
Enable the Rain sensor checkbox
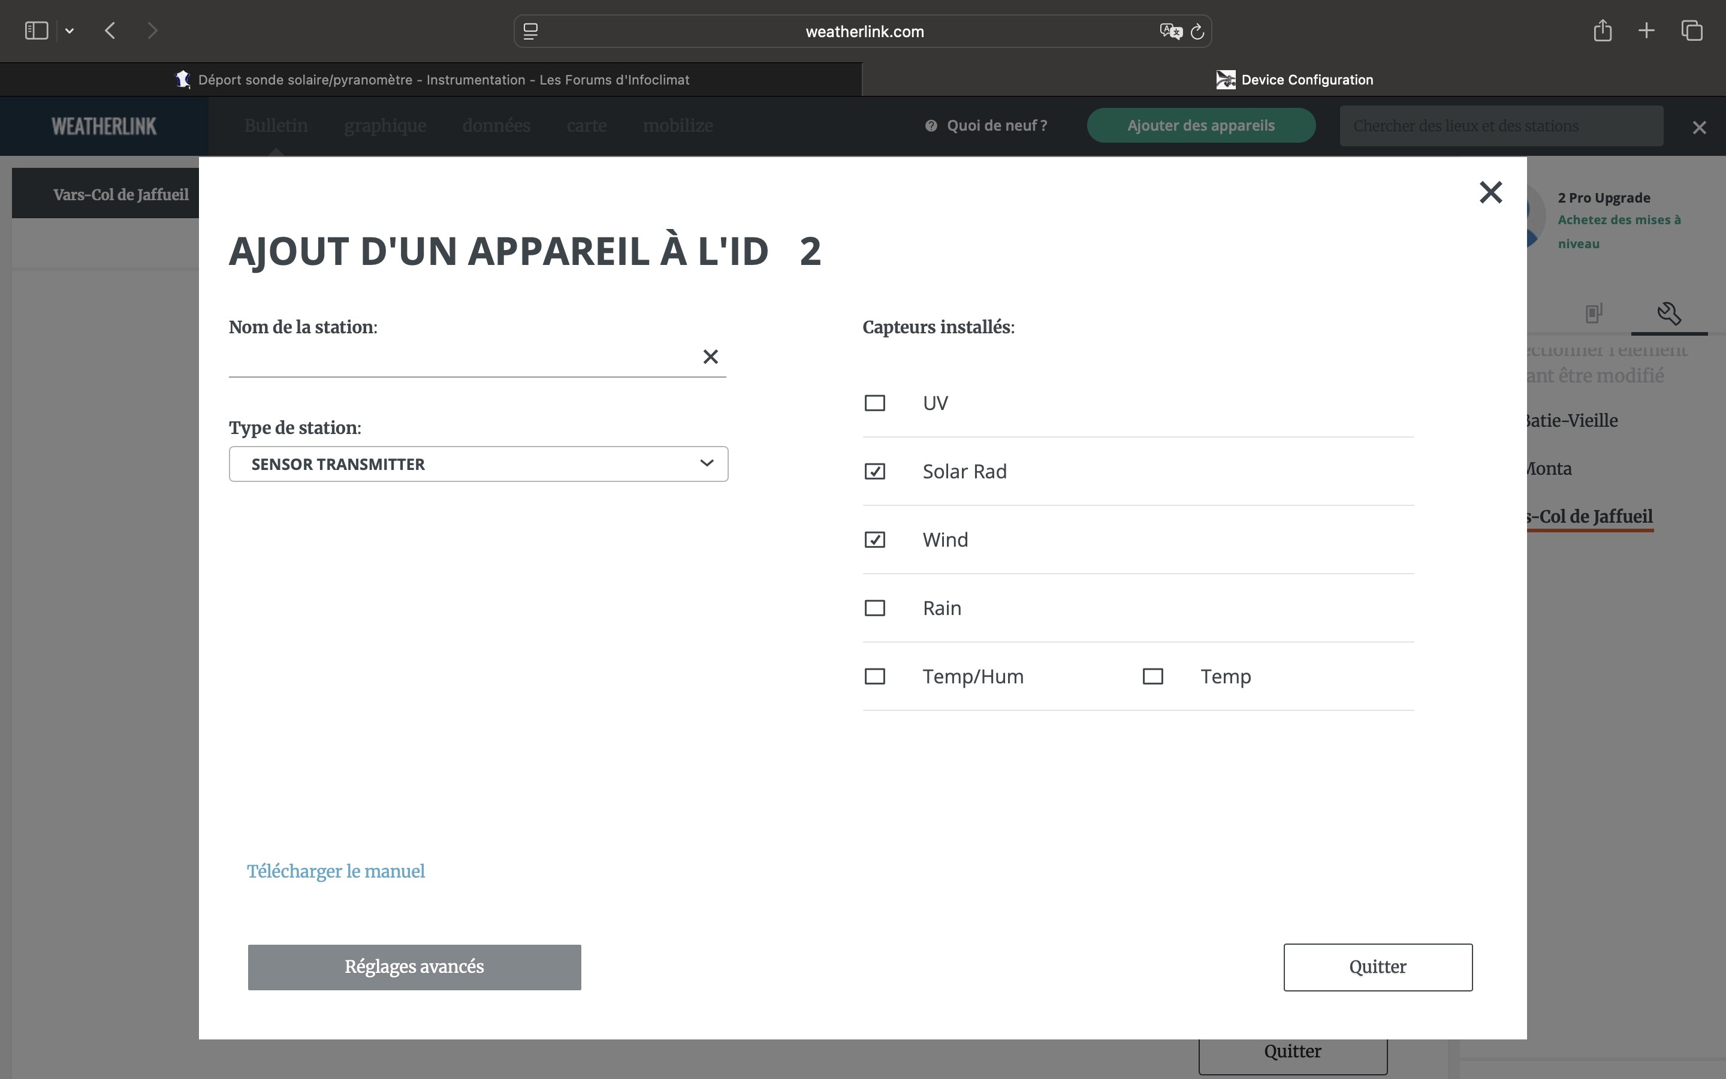click(874, 608)
